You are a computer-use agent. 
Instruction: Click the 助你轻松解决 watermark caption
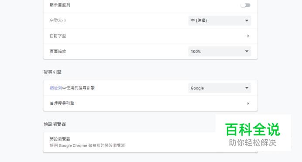[253, 143]
